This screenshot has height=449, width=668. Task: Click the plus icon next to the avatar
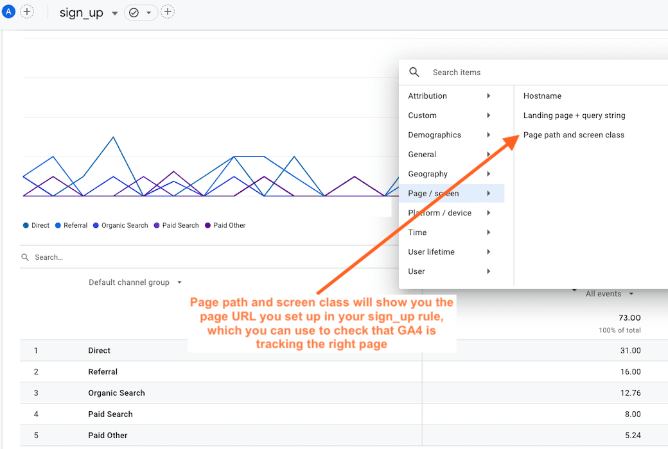[27, 11]
